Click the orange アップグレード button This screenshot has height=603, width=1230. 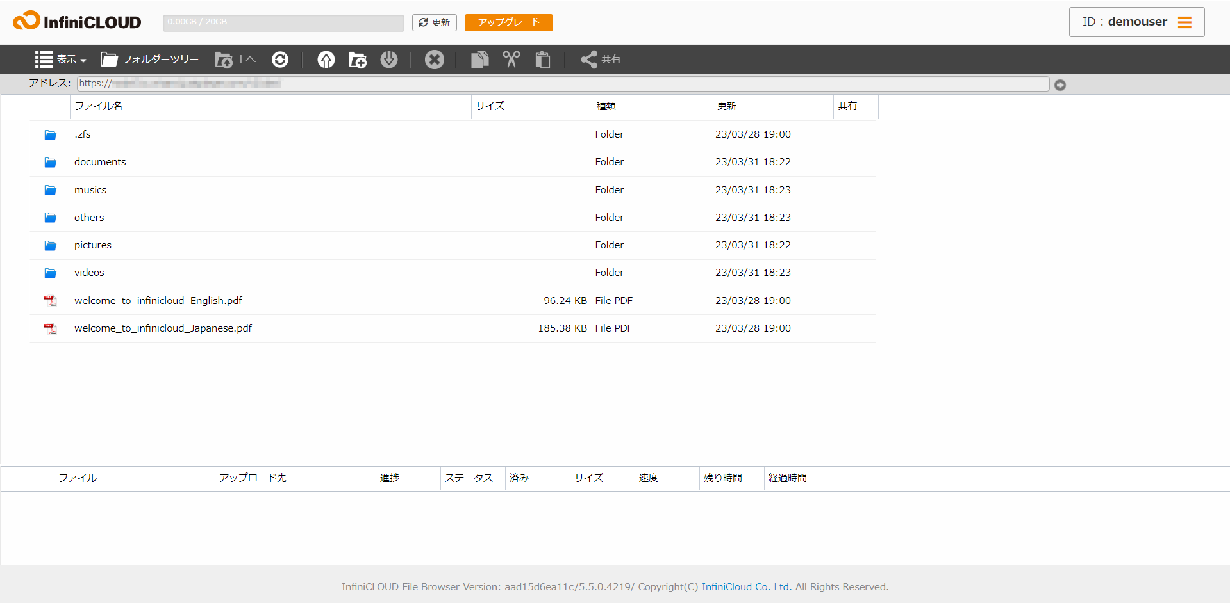pos(508,22)
